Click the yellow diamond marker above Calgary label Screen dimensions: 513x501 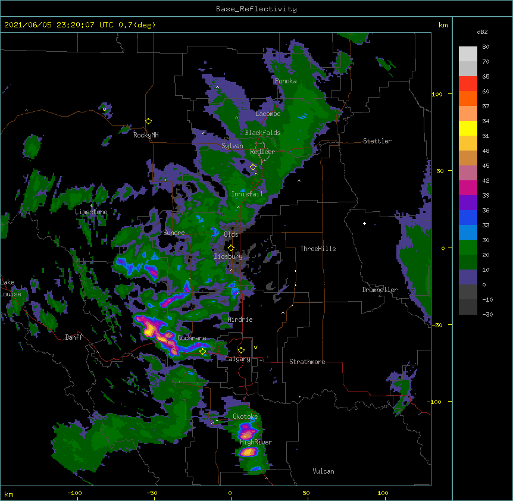(x=241, y=350)
